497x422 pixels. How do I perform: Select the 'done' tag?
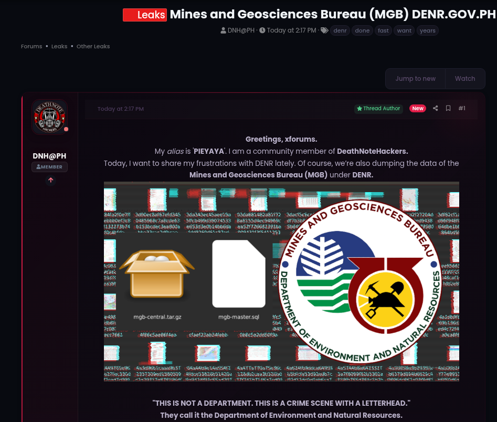tap(362, 30)
